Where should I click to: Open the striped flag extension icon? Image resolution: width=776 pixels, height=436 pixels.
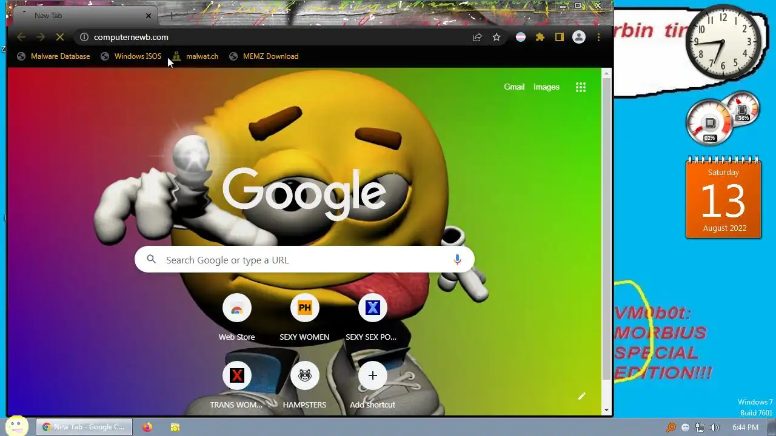tap(521, 37)
